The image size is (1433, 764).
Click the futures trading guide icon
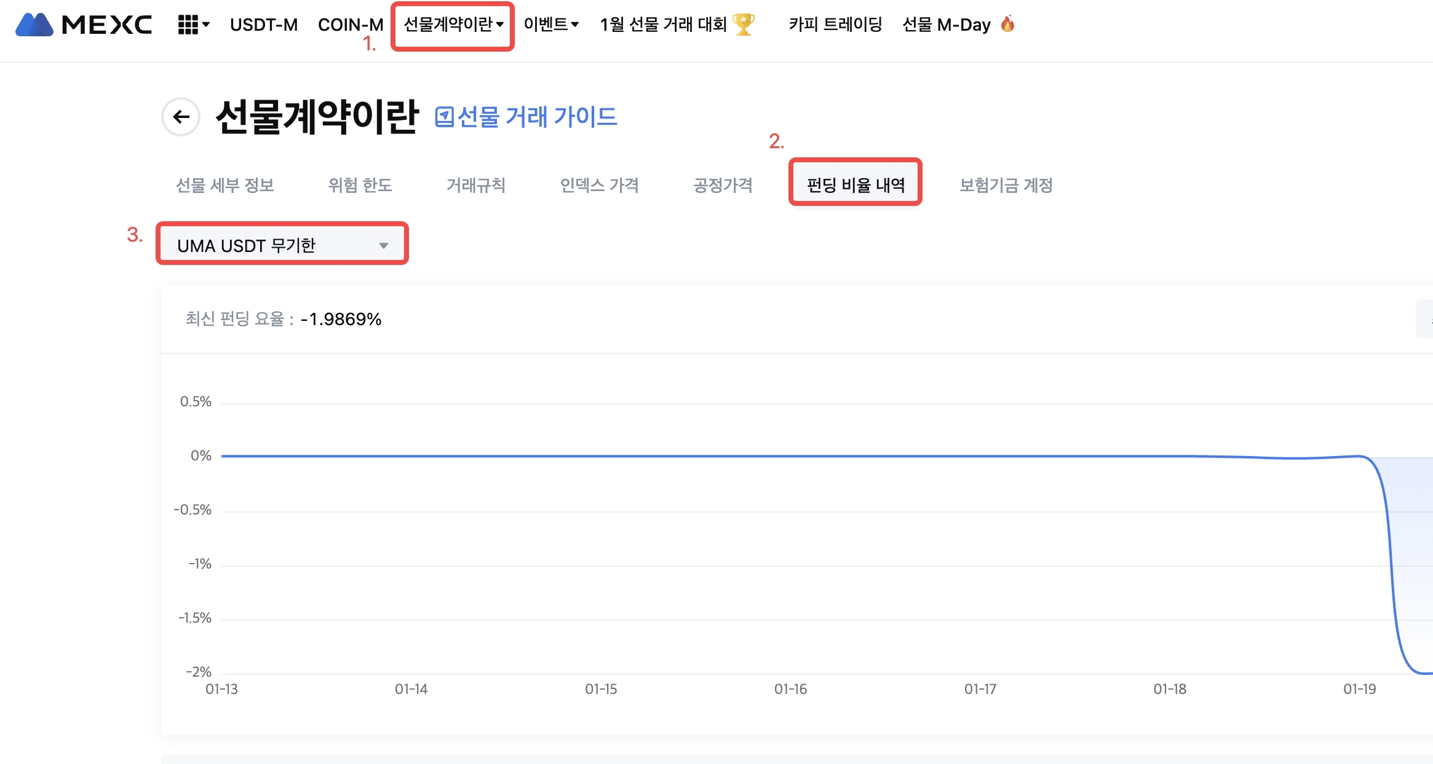point(444,117)
